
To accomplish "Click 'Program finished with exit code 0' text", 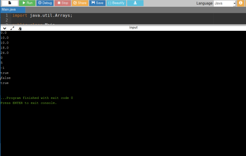I will (x=37, y=98).
